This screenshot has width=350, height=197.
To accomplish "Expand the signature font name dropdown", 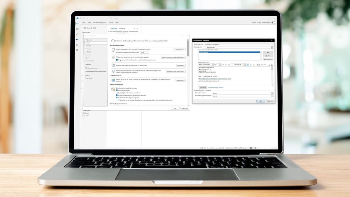I will coord(213,65).
